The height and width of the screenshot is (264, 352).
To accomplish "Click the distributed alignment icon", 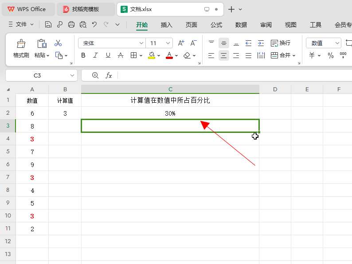I will pos(248,55).
